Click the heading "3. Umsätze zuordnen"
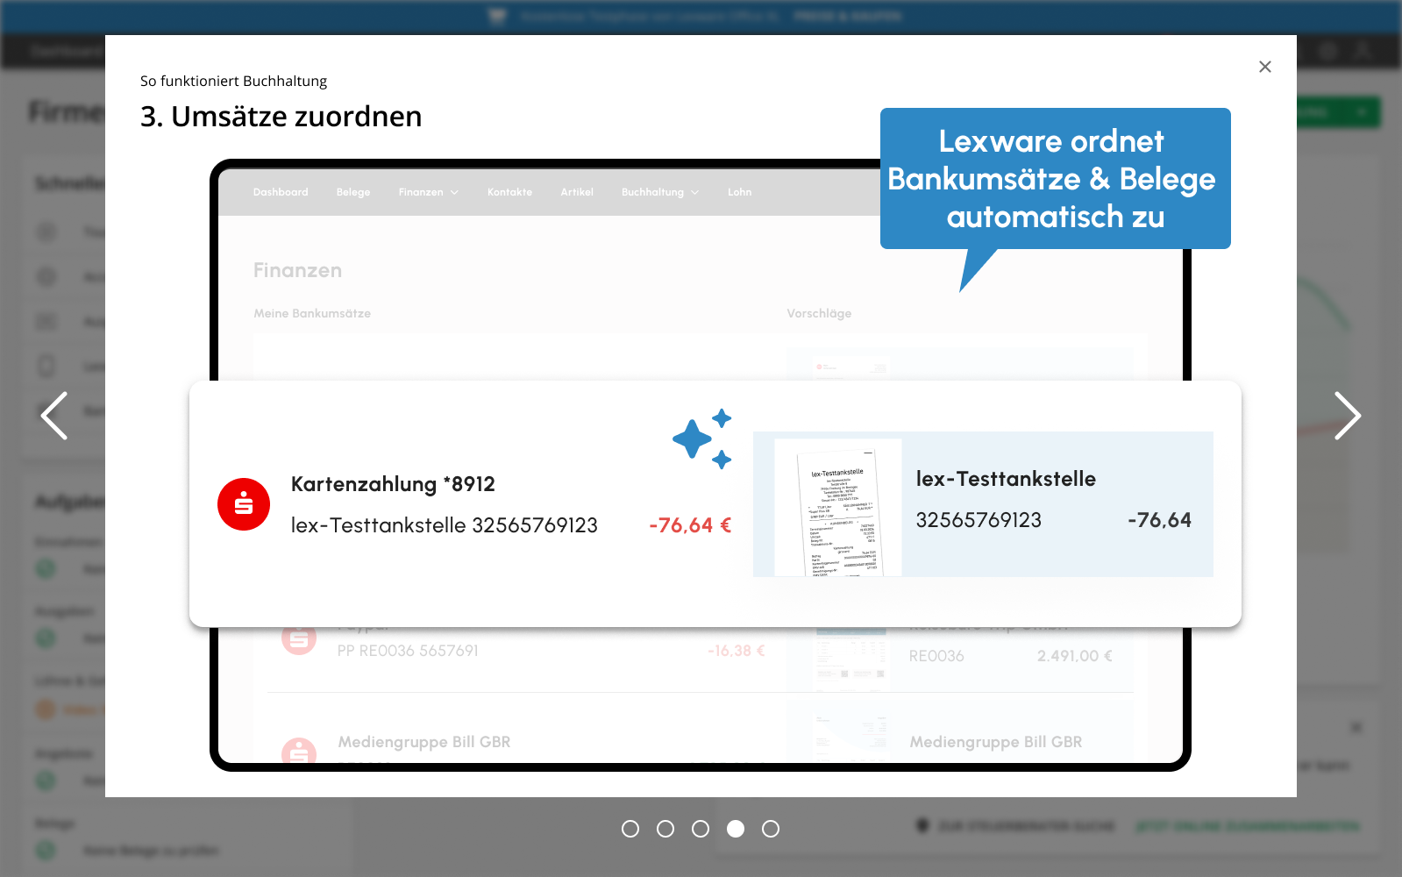The image size is (1402, 877). click(281, 117)
